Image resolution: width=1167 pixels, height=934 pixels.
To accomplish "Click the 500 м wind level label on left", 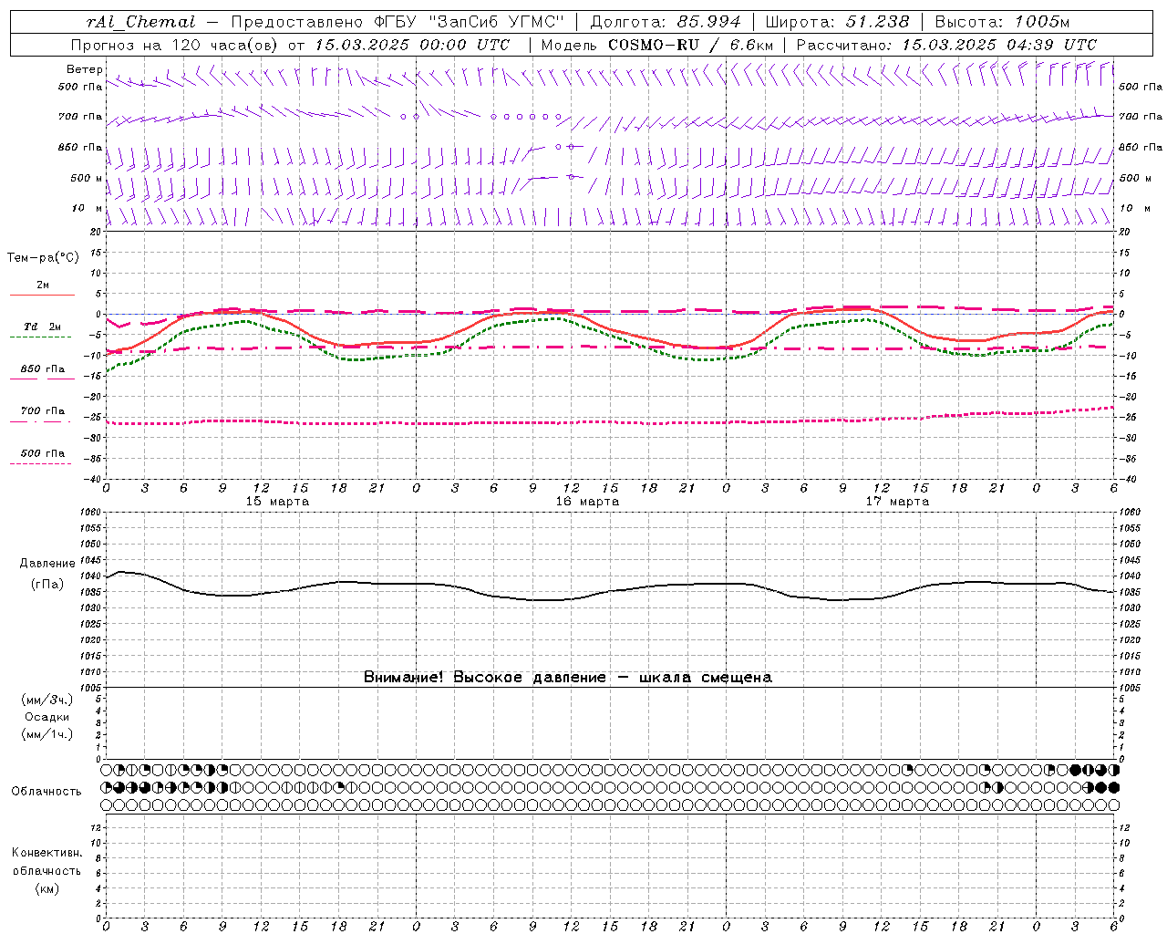I will (x=87, y=178).
